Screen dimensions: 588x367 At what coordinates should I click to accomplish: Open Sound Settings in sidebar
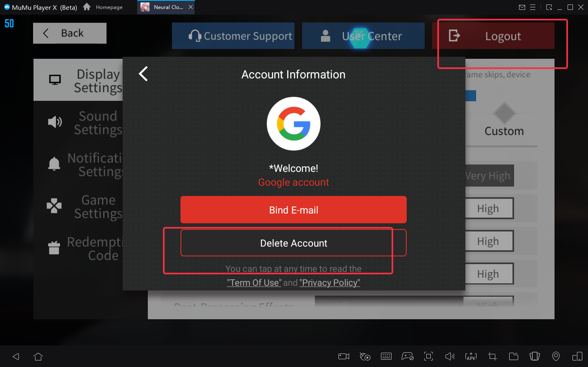click(x=78, y=122)
